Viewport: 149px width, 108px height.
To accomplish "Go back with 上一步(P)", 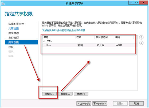I will pos(84,103).
